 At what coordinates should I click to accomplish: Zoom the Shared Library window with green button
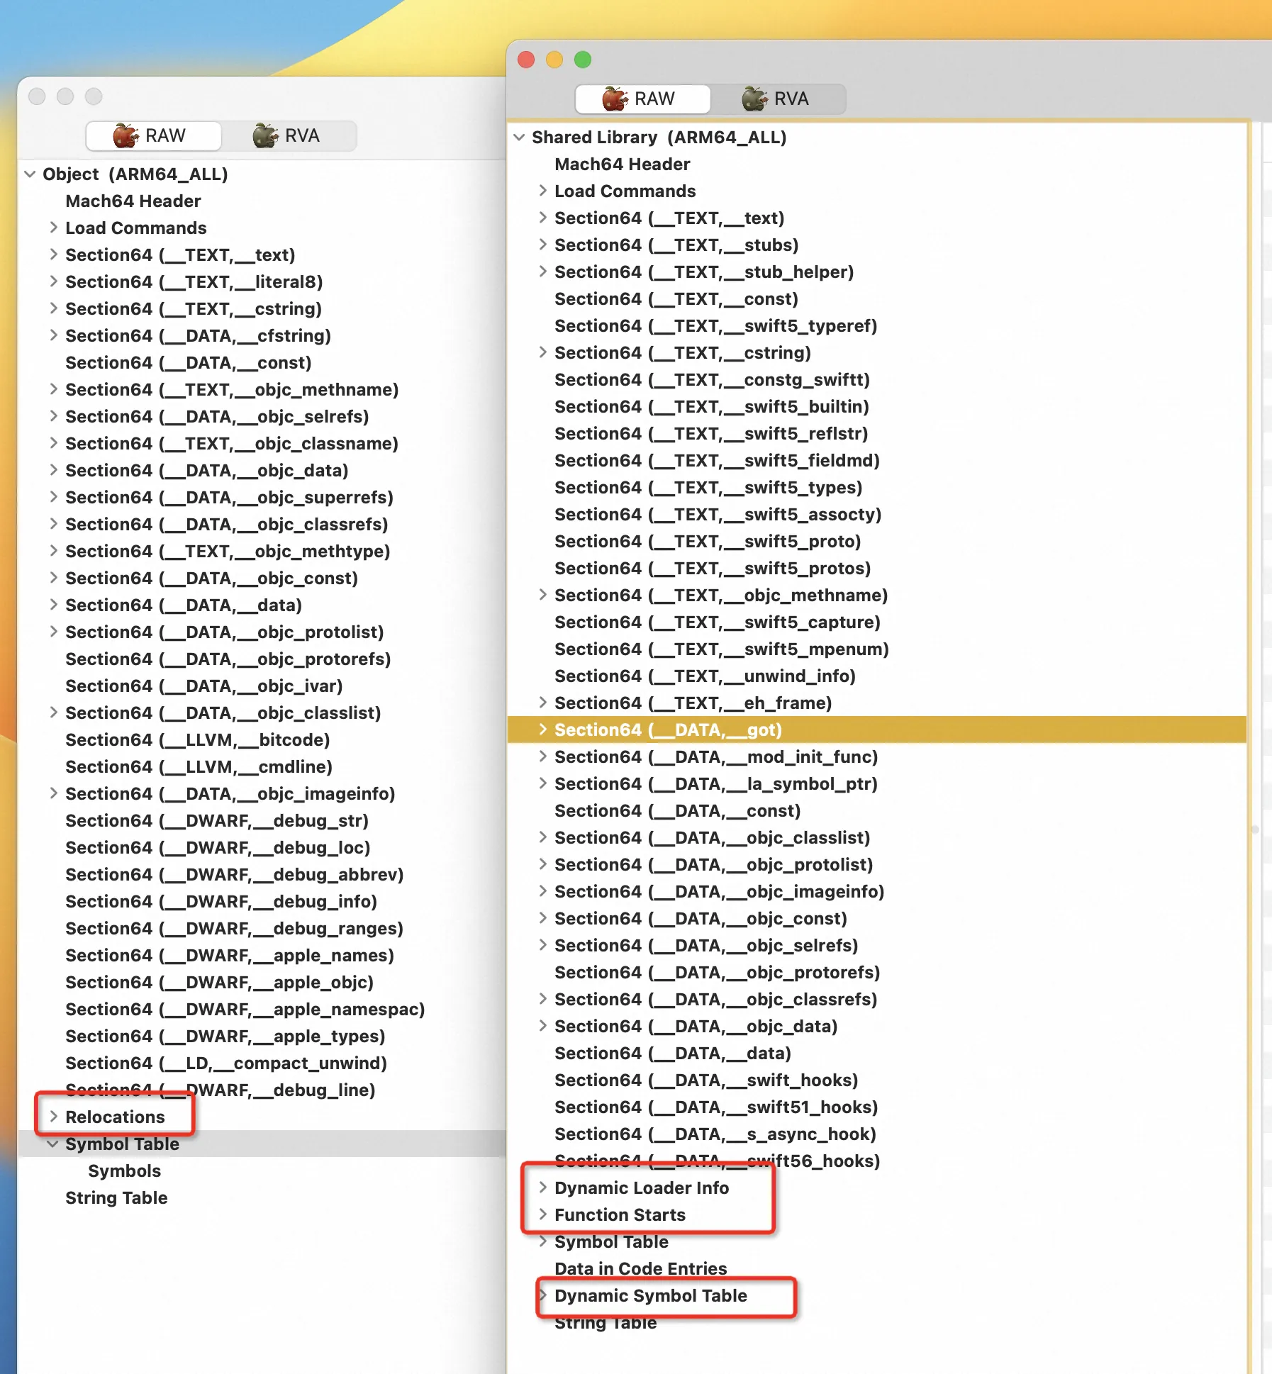tap(583, 60)
